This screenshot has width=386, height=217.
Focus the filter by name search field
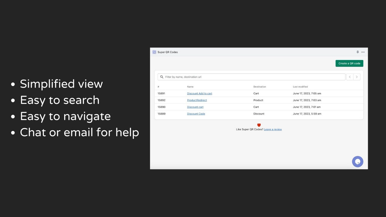pos(252,77)
